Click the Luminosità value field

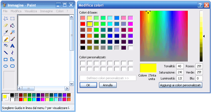[x=180, y=78]
